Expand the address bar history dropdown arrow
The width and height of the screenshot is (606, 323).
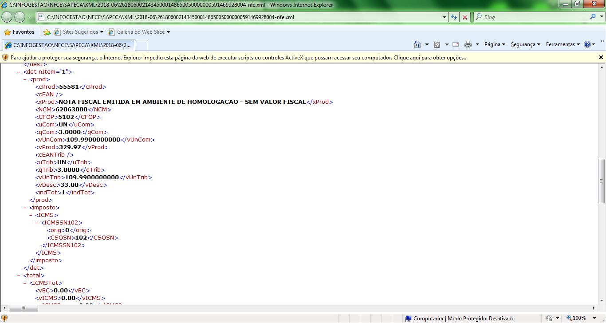pyautogui.click(x=445, y=17)
